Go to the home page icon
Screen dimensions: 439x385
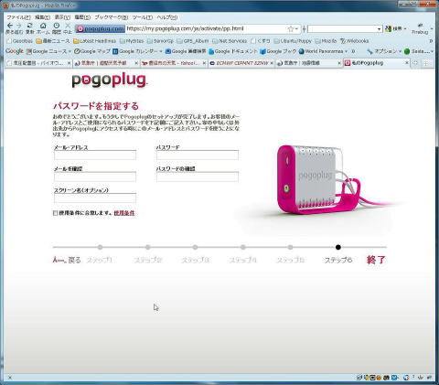point(43,26)
